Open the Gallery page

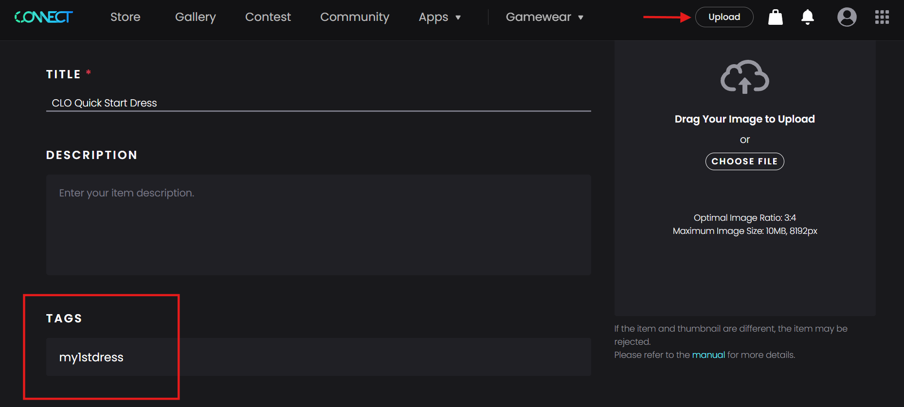195,17
